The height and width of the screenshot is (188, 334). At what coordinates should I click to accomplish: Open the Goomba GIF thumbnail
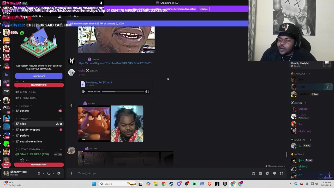point(94,124)
